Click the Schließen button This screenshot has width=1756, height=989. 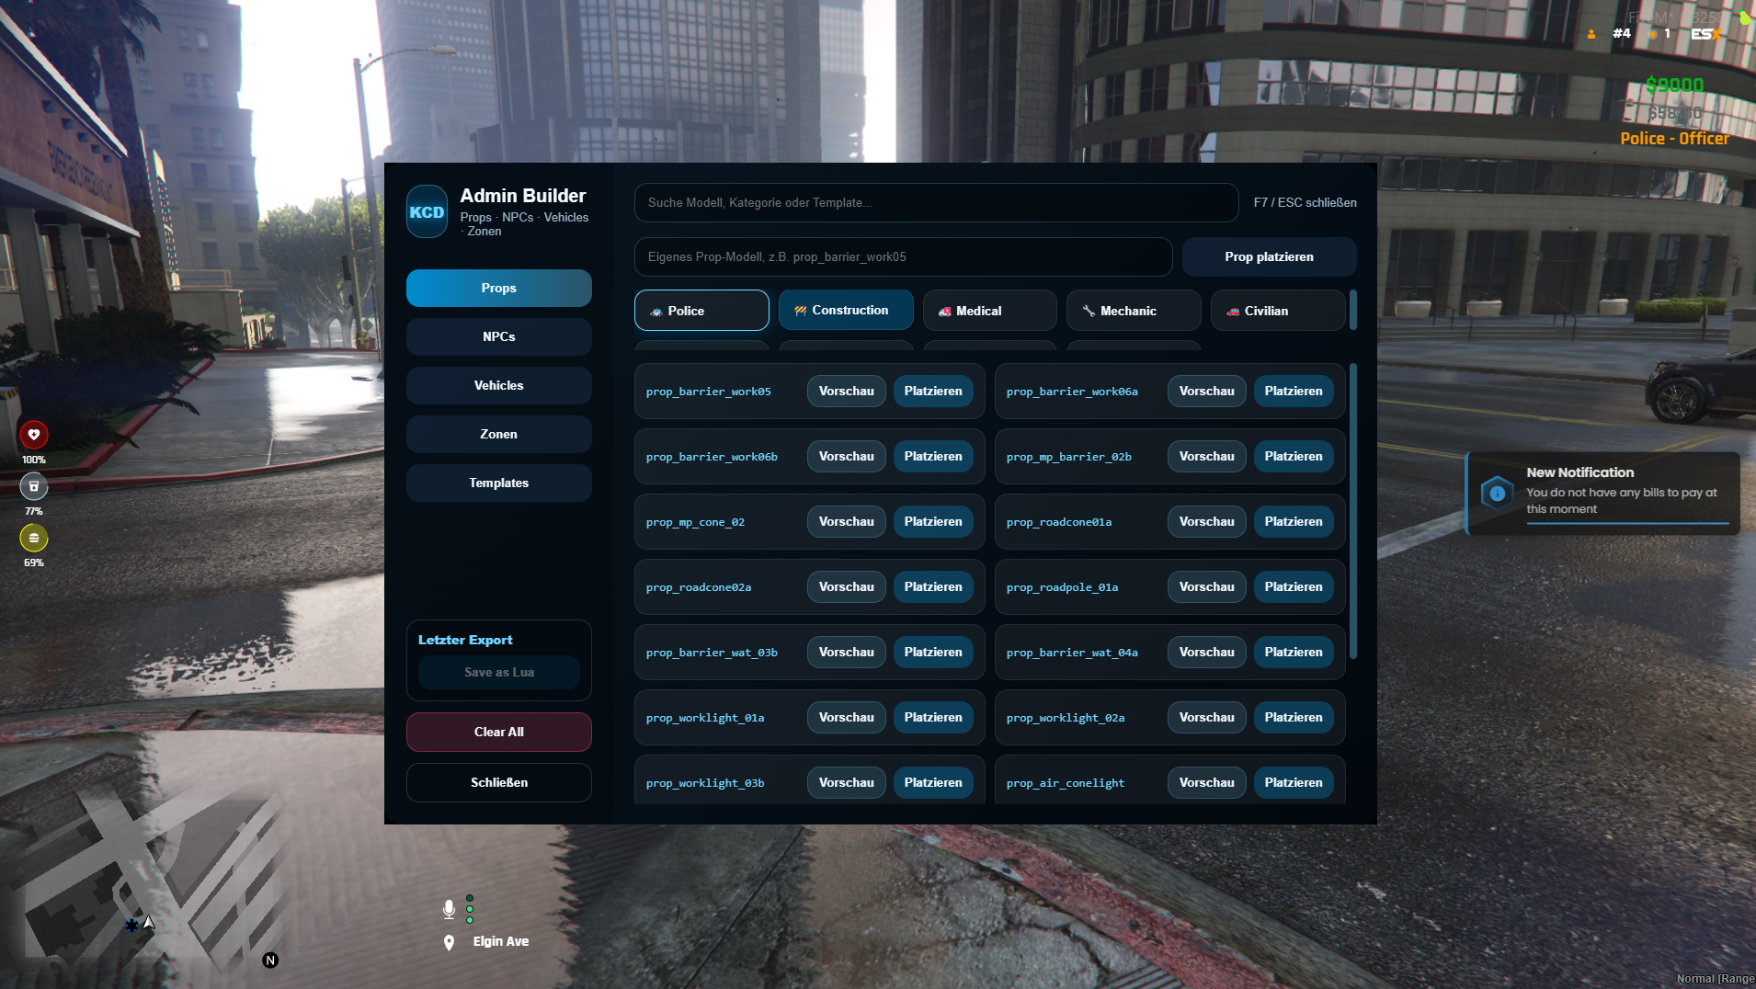[x=499, y=783]
